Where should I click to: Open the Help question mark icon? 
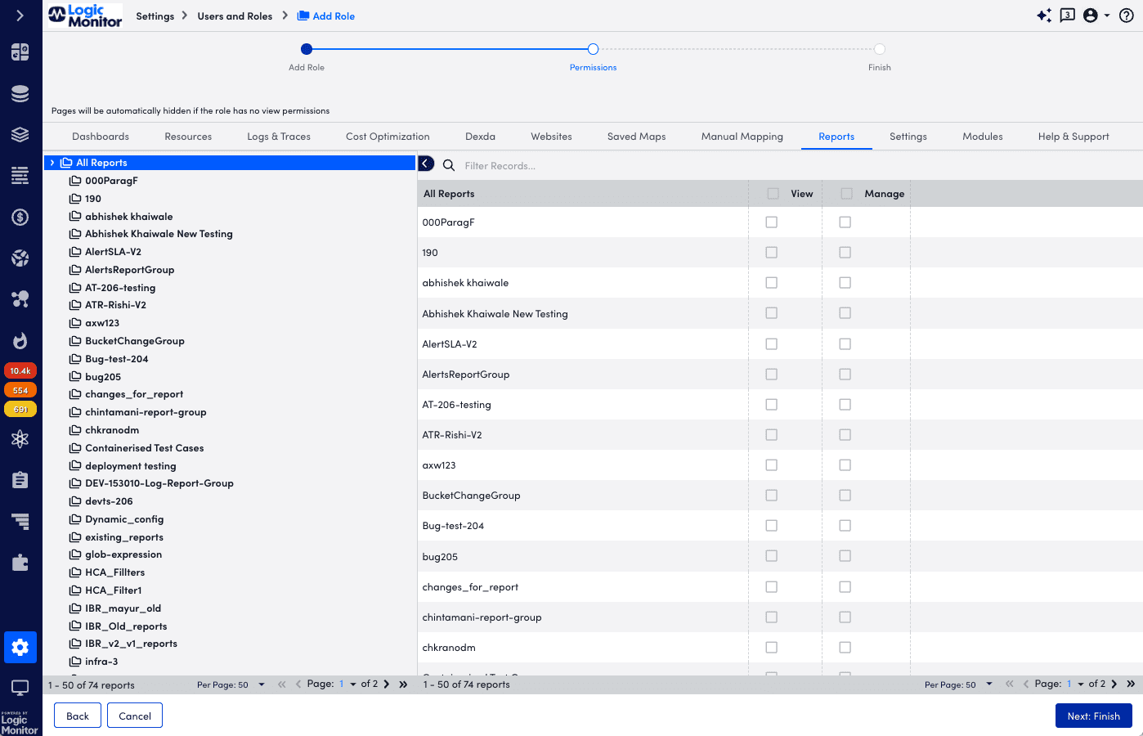(x=1126, y=15)
